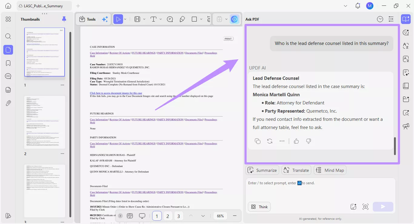Viewport: 414px width, 224px height.
Task: Expand the bottom bar left arrow button
Action: click(120, 216)
